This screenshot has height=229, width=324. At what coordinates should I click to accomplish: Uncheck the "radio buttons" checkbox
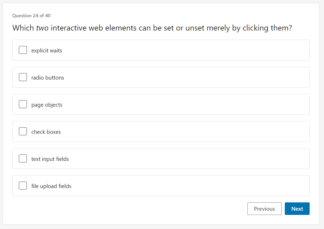(23, 77)
